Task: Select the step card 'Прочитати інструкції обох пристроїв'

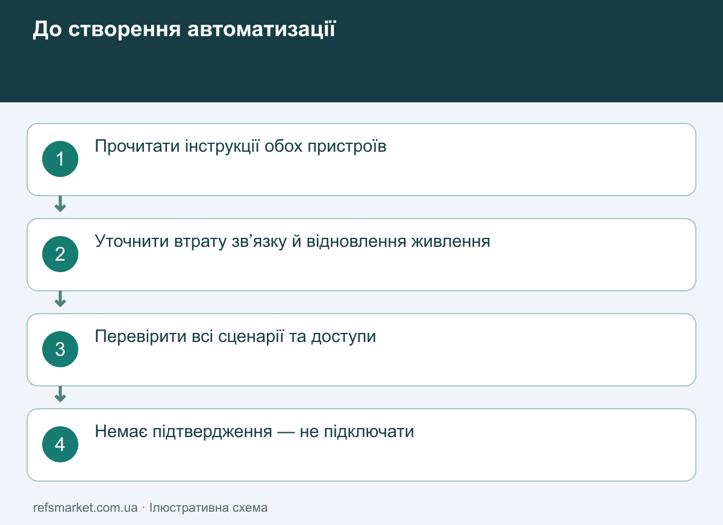Action: [x=361, y=160]
